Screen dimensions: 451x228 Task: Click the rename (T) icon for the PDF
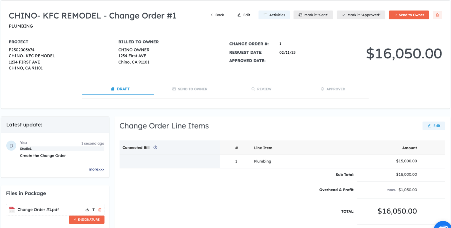tap(94, 210)
